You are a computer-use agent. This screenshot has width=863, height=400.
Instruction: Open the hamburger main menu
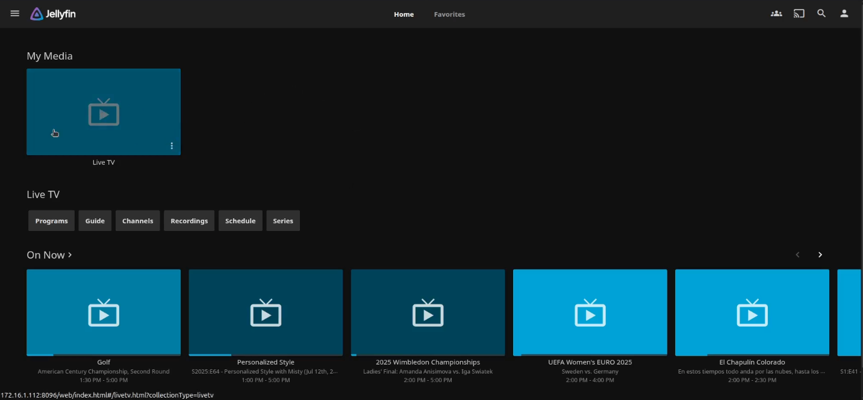pyautogui.click(x=15, y=13)
